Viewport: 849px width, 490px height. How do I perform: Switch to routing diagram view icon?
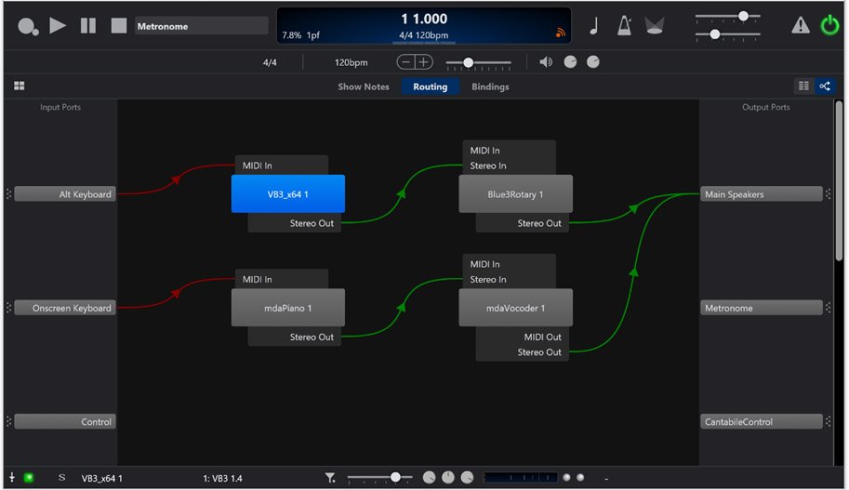click(824, 86)
